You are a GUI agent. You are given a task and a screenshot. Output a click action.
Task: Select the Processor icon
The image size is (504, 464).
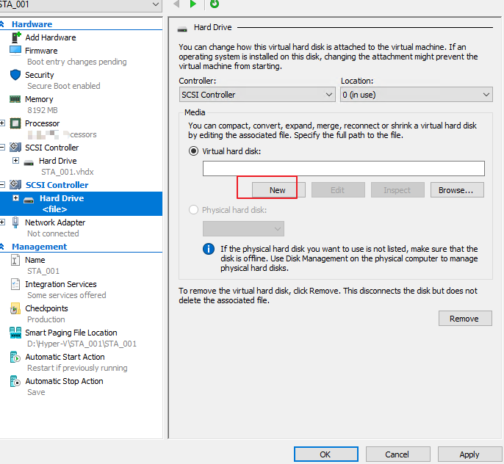pyautogui.click(x=15, y=123)
